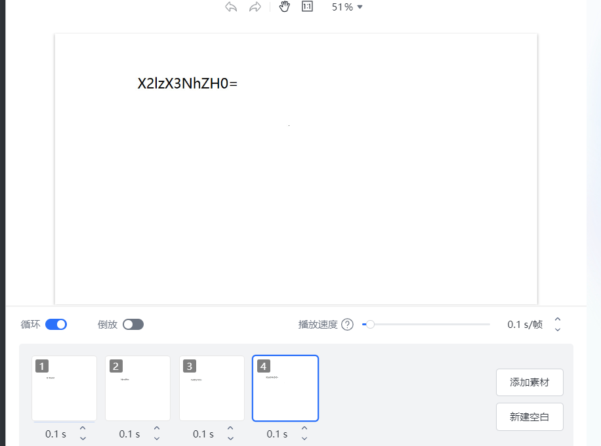This screenshot has height=446, width=601.
Task: Click the 添加素材 button
Action: click(x=529, y=382)
